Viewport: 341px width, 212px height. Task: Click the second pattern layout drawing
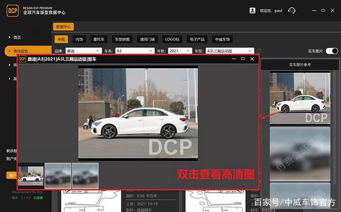(215, 201)
